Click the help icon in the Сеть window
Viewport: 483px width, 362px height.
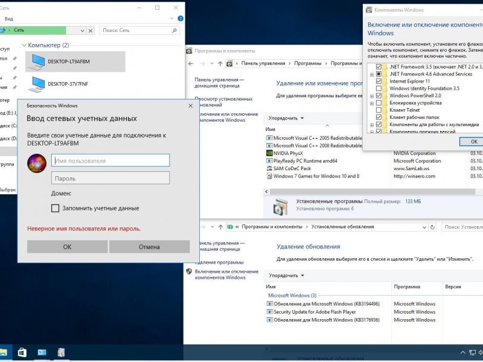click(181, 19)
